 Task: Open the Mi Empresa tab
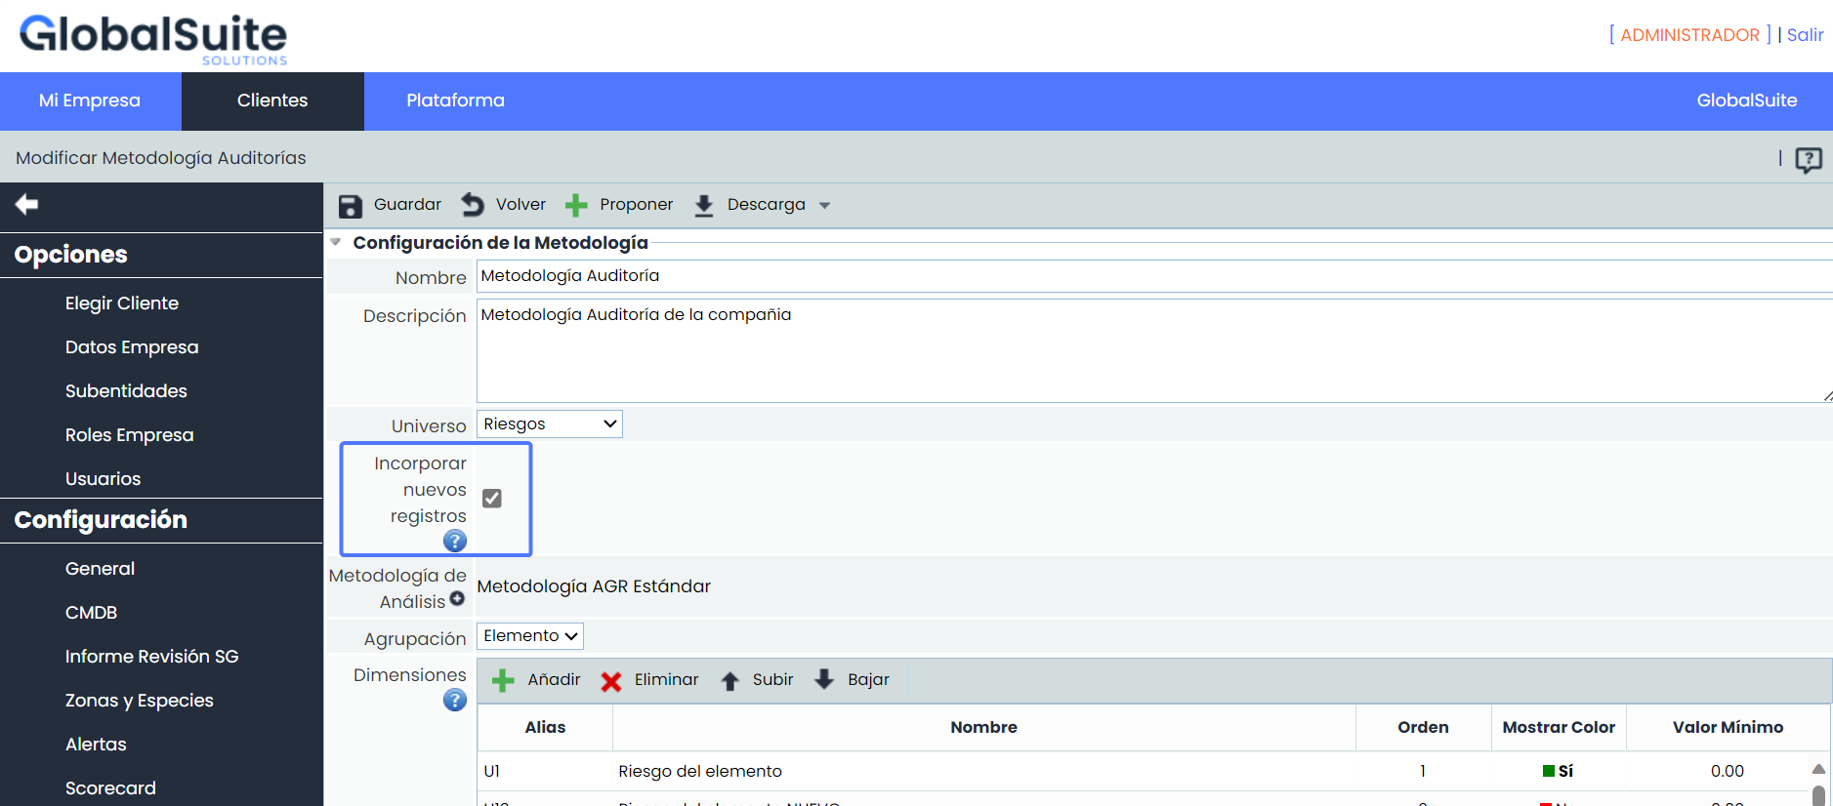pos(90,101)
